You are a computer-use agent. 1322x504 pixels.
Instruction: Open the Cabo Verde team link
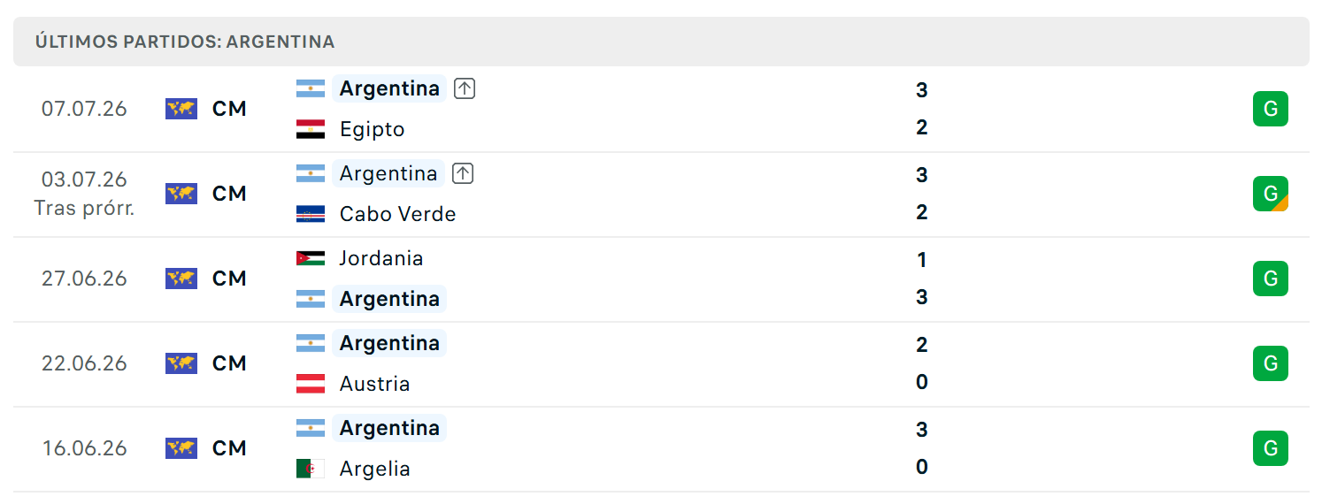coord(398,214)
